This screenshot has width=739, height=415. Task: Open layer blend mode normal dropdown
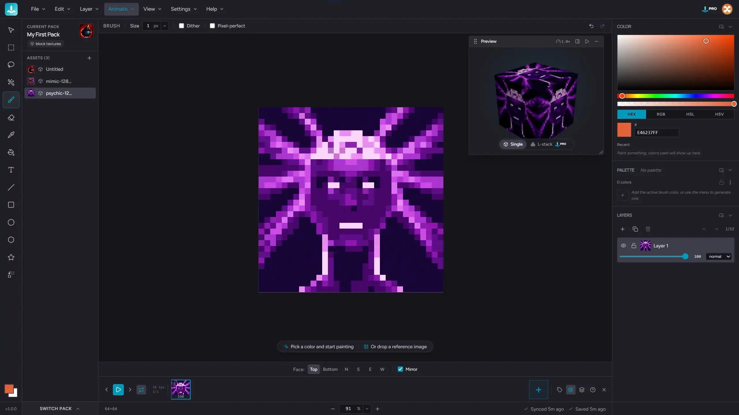coord(719,256)
